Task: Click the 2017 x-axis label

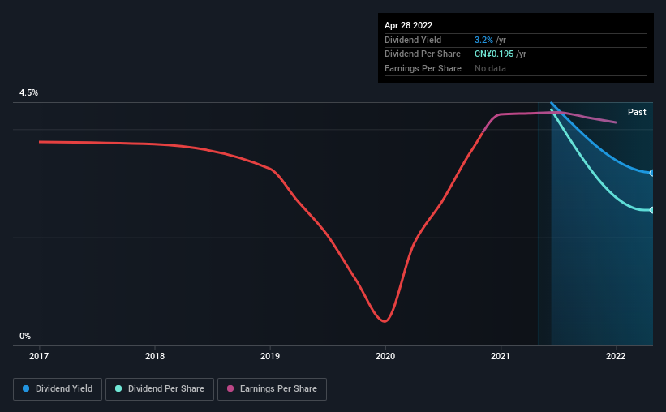Action: pos(39,356)
